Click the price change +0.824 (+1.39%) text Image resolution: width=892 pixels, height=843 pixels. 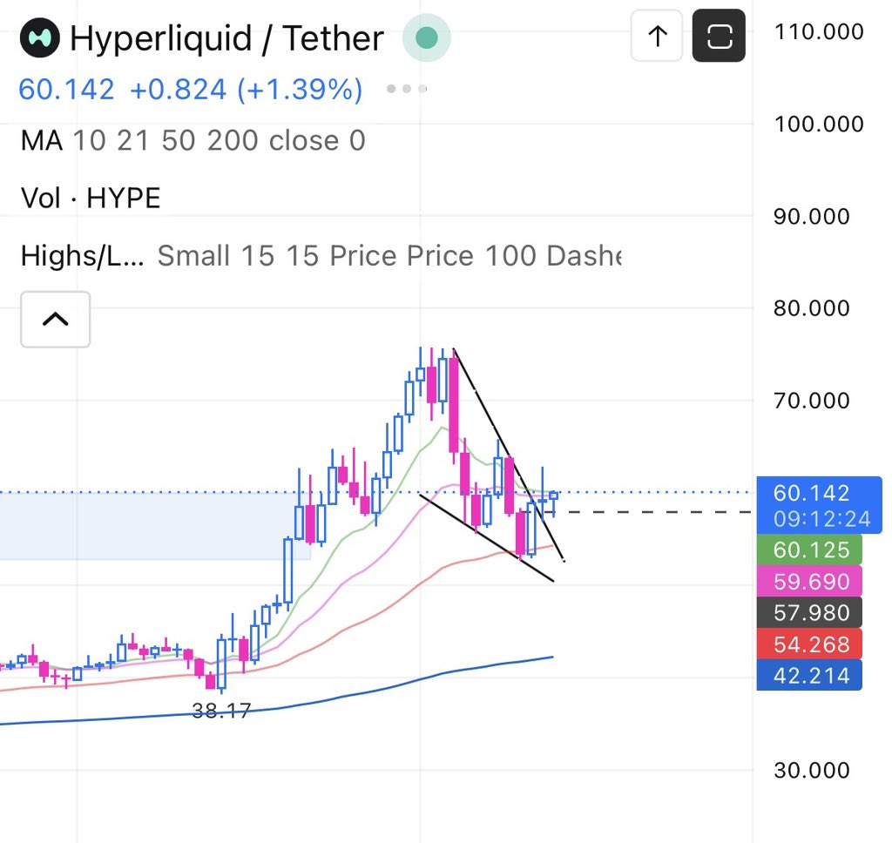pos(246,90)
